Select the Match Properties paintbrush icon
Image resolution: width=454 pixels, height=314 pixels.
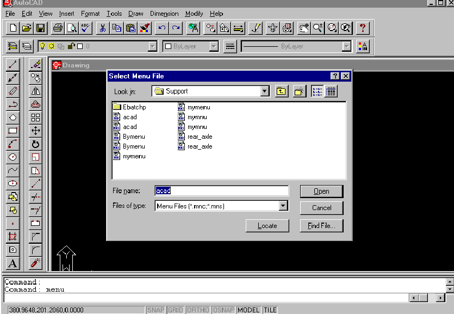(145, 28)
